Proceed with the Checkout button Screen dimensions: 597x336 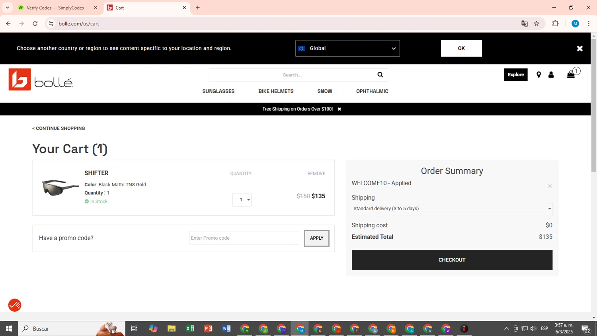[x=452, y=260]
